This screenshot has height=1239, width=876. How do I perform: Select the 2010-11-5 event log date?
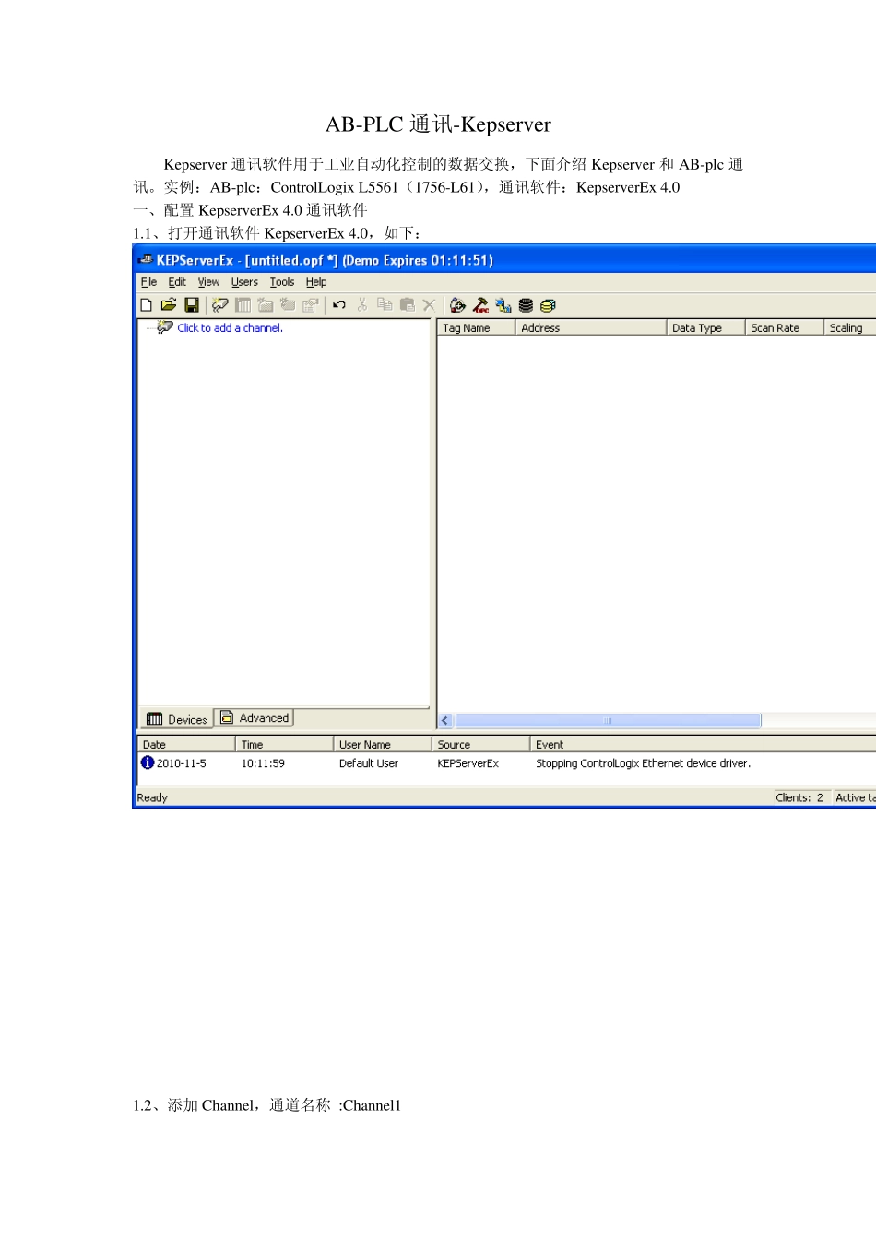tap(182, 763)
